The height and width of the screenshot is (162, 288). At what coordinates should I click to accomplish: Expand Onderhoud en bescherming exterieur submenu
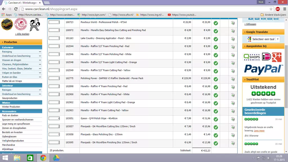(x=40, y=56)
